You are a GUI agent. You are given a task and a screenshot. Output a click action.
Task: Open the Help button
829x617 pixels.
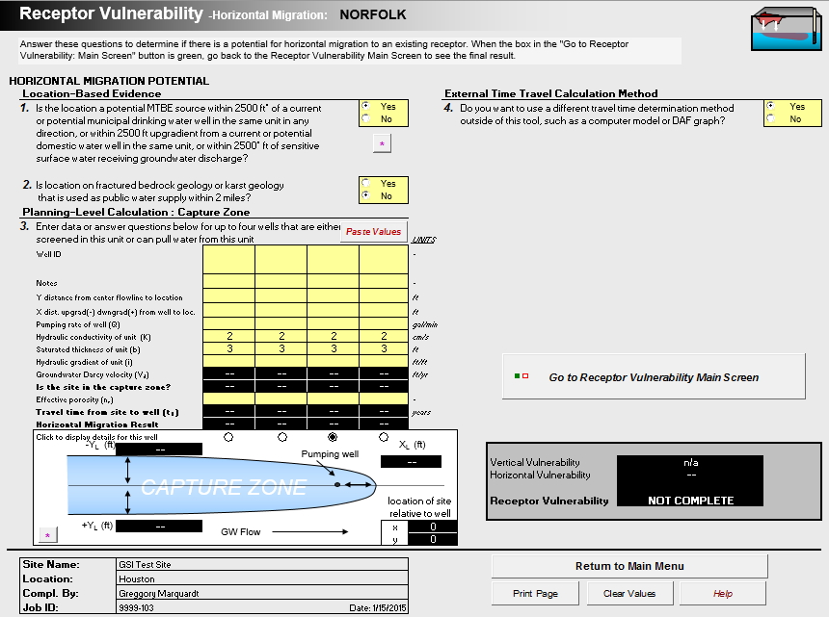pyautogui.click(x=723, y=593)
